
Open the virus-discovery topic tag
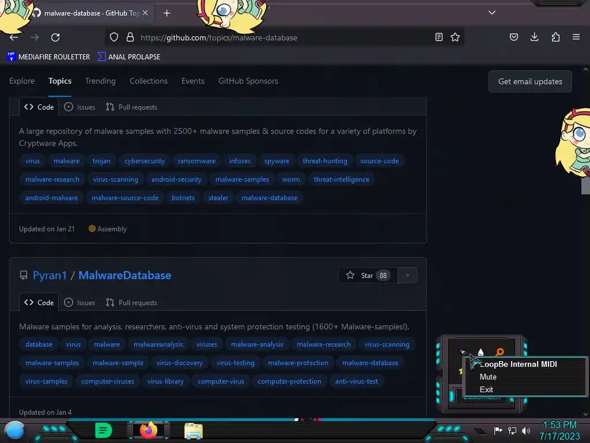pyautogui.click(x=180, y=363)
